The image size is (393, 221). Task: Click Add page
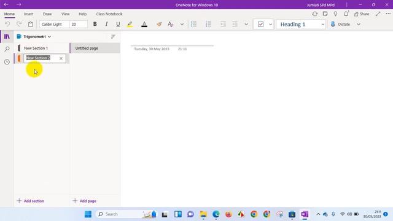[85, 201]
